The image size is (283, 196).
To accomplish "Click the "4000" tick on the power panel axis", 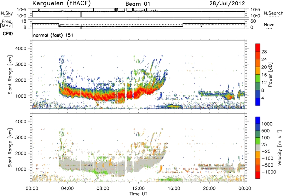I will (x=21, y=48).
